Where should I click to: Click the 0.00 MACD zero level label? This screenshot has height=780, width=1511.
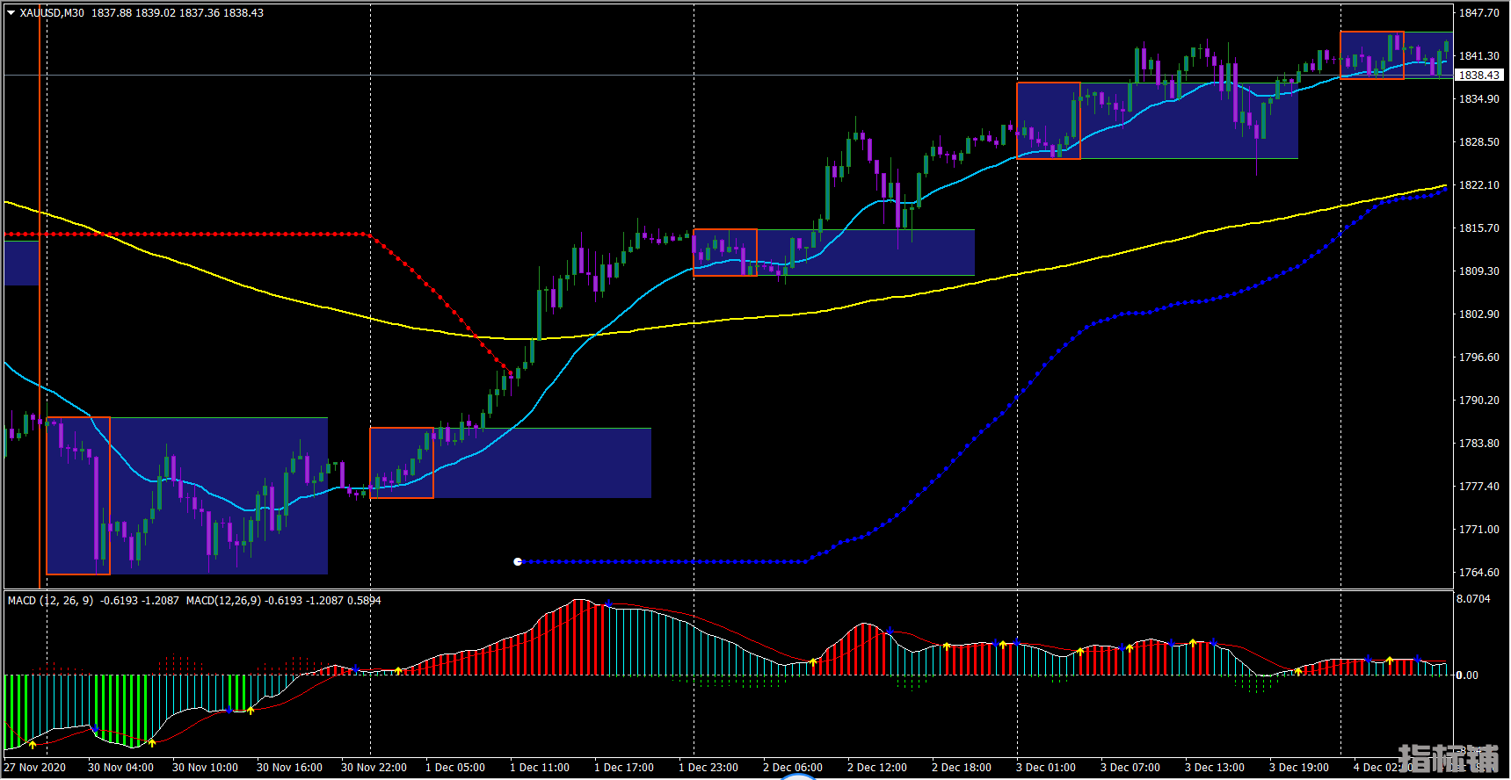point(1467,675)
